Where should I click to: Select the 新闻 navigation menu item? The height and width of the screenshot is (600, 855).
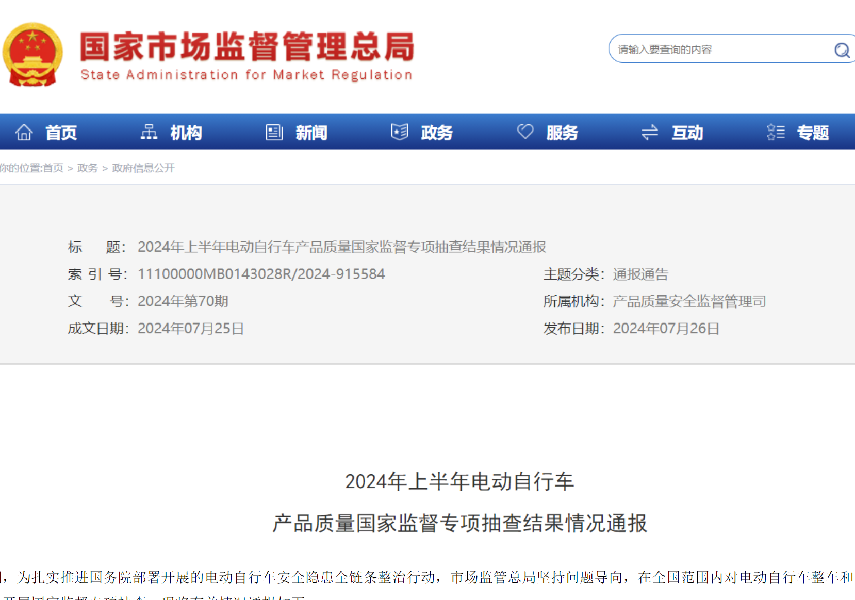pos(311,133)
